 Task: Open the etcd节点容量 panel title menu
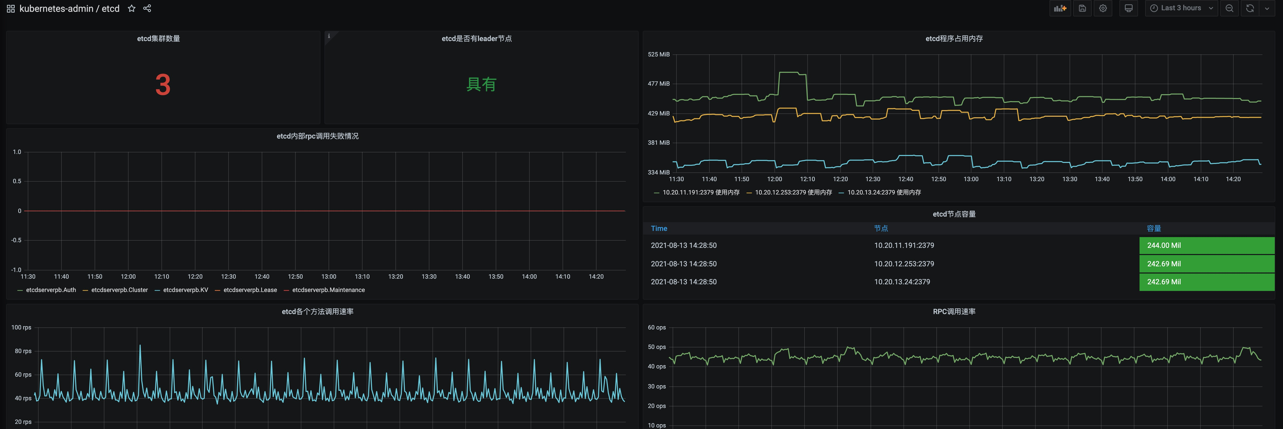click(954, 214)
